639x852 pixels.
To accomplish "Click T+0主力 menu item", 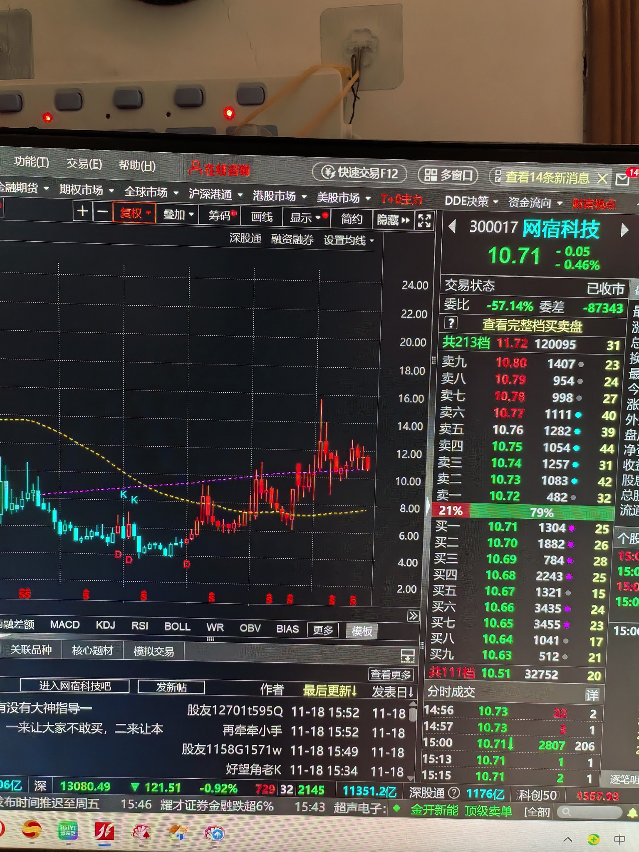I will pos(401,199).
